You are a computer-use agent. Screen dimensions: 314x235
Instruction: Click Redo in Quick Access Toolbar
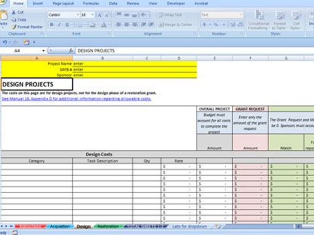pos(15,42)
